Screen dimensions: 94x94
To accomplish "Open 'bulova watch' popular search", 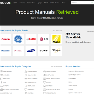I will (73, 78).
